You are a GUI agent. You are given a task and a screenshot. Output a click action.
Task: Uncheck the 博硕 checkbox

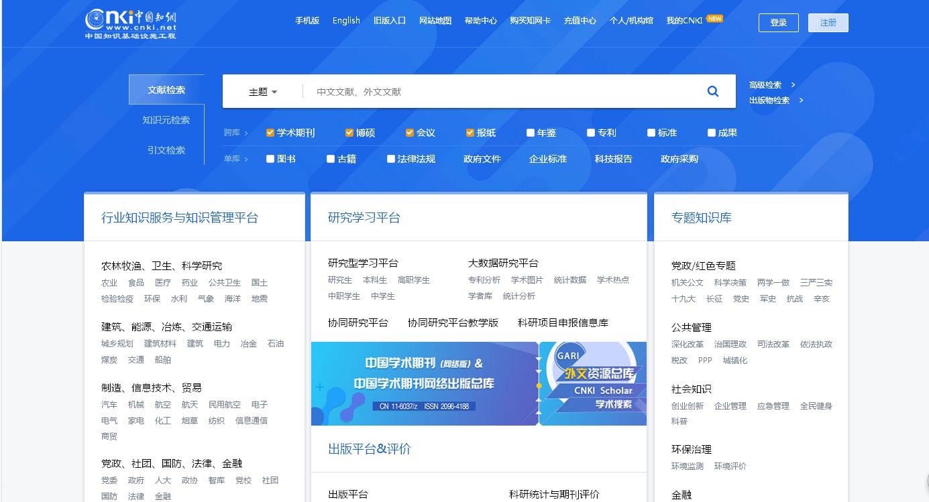349,133
